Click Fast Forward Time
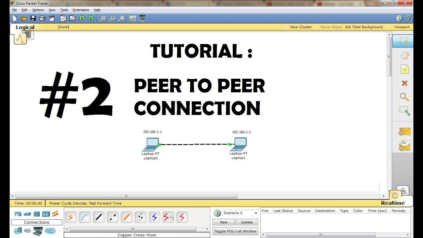 pyautogui.click(x=105, y=203)
